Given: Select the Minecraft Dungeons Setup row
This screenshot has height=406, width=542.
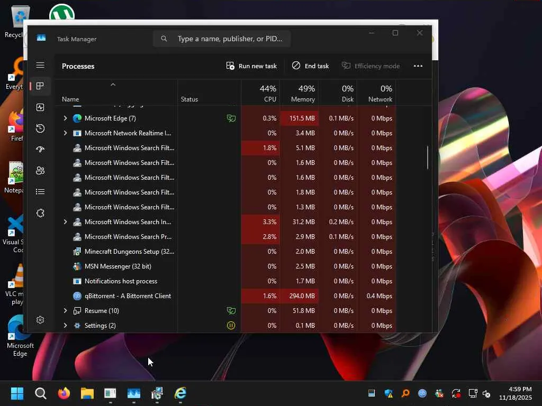Looking at the screenshot, I should click(x=225, y=252).
